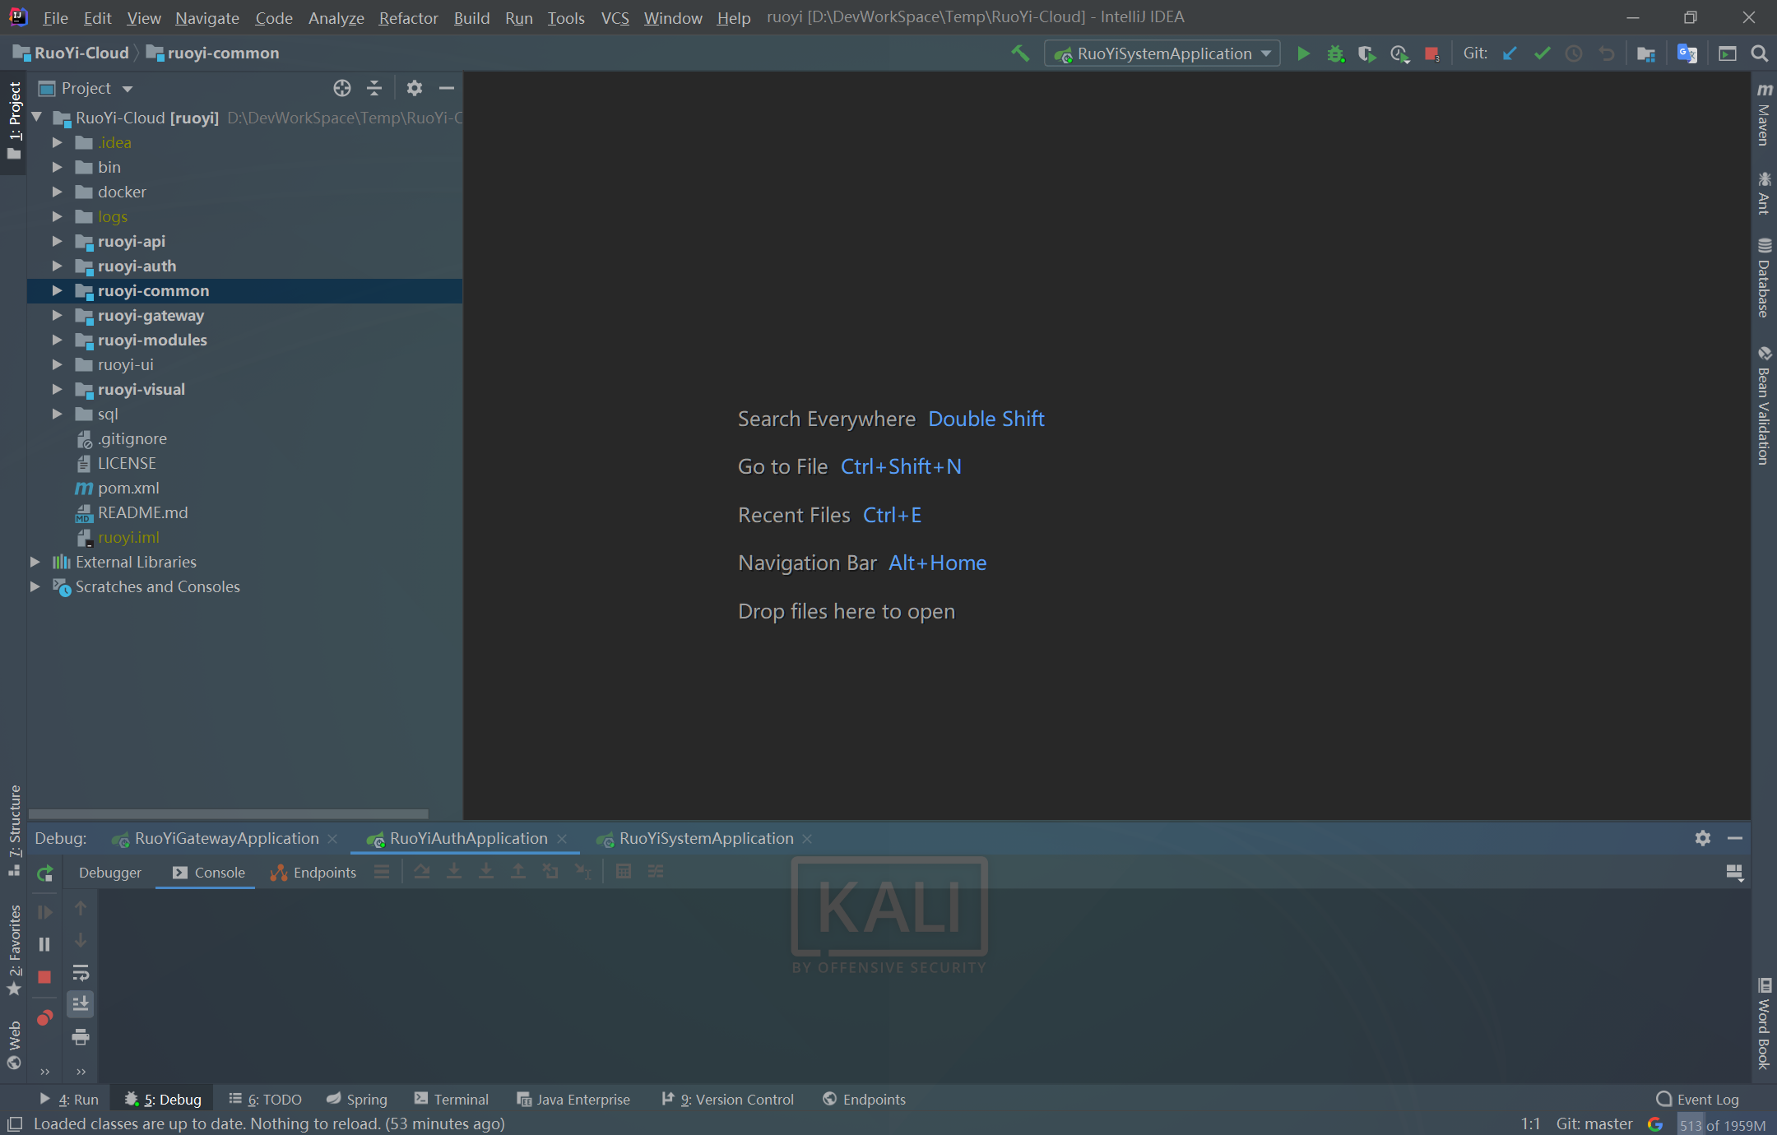Click the memory usage indicator
Screen dimensions: 1777x1135
(1723, 1124)
